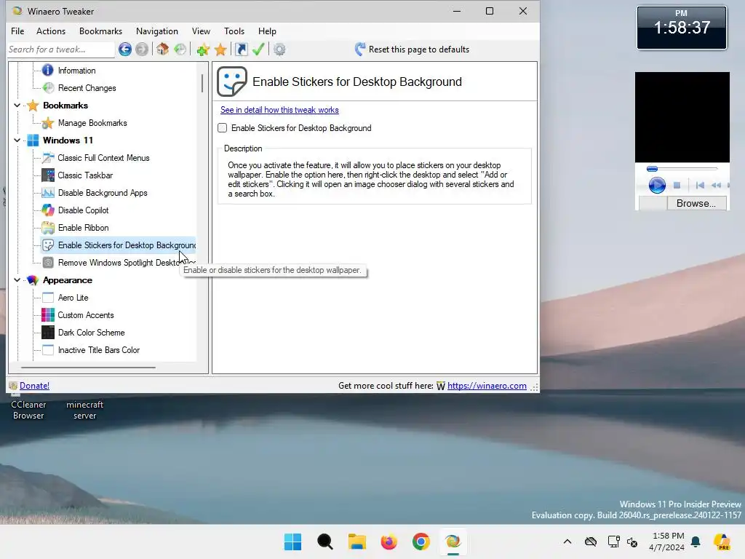Viewport: 745px width, 559px height.
Task: Open Firefox from the taskbar
Action: coord(389,542)
